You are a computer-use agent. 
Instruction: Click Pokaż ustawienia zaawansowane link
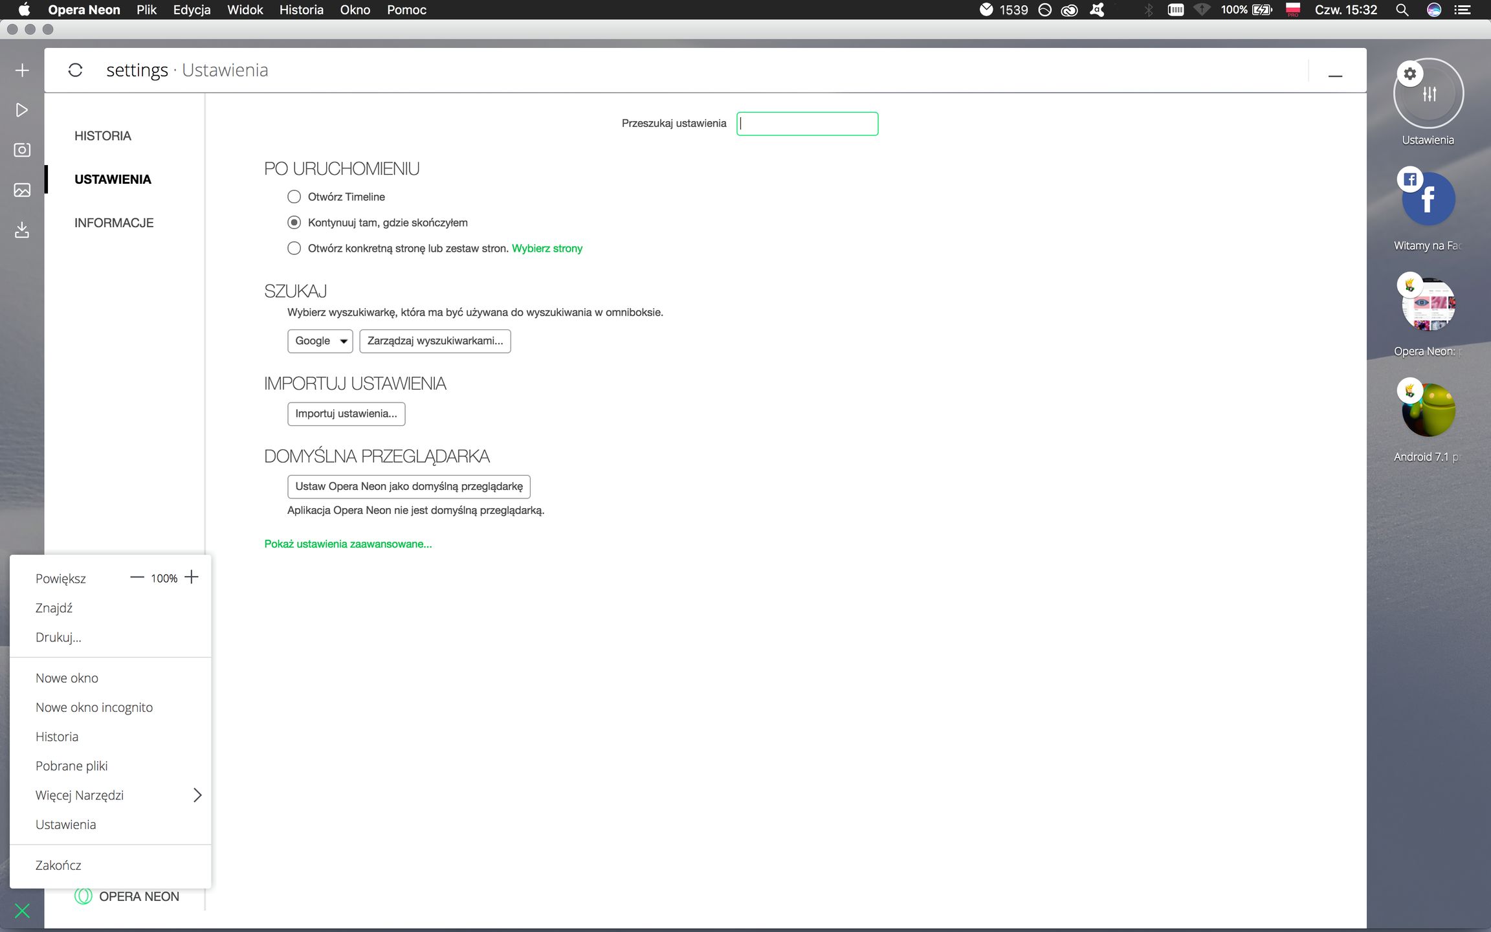point(348,544)
